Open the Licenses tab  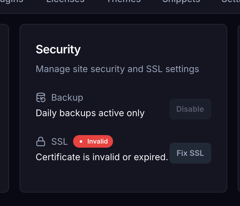(65, 1)
